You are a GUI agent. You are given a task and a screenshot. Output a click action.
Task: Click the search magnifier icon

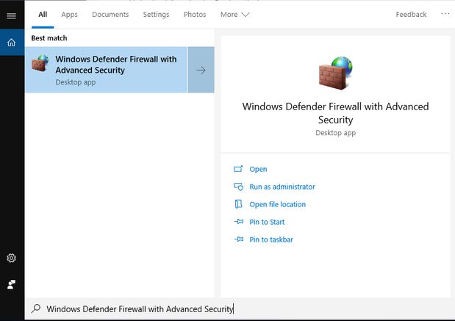36,309
